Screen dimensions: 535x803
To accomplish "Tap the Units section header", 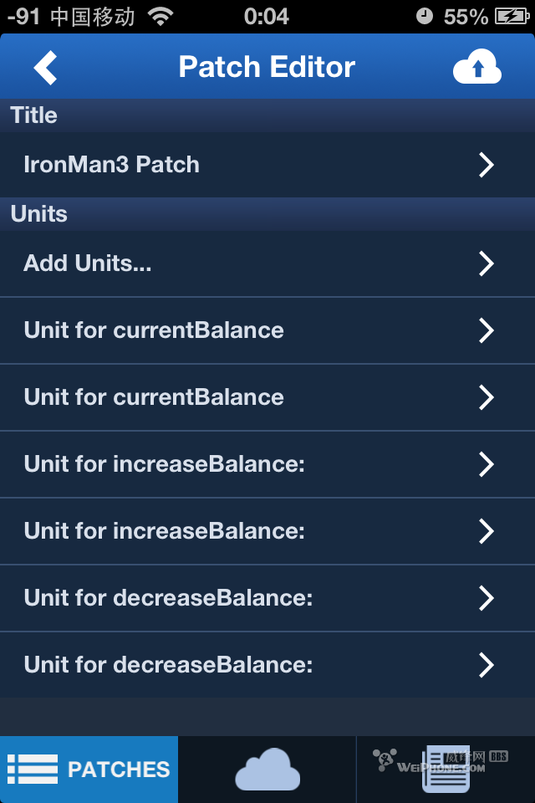I will click(39, 214).
